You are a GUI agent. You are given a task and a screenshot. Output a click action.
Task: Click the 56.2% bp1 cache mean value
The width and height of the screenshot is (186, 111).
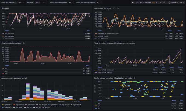coord(174,103)
